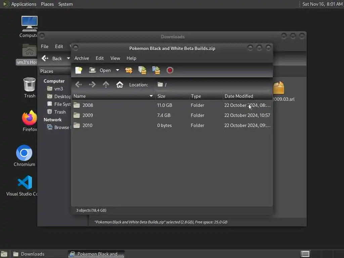The image size is (344, 258).
Task: Open the Trash desktop icon
Action: 30,85
